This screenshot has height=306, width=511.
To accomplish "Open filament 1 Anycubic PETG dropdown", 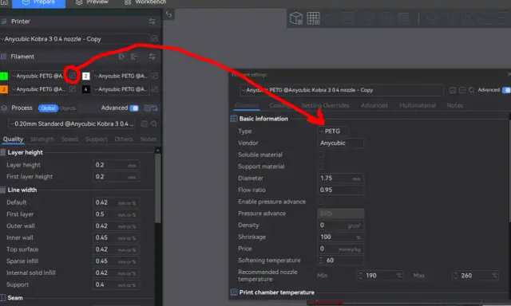I will (38, 76).
